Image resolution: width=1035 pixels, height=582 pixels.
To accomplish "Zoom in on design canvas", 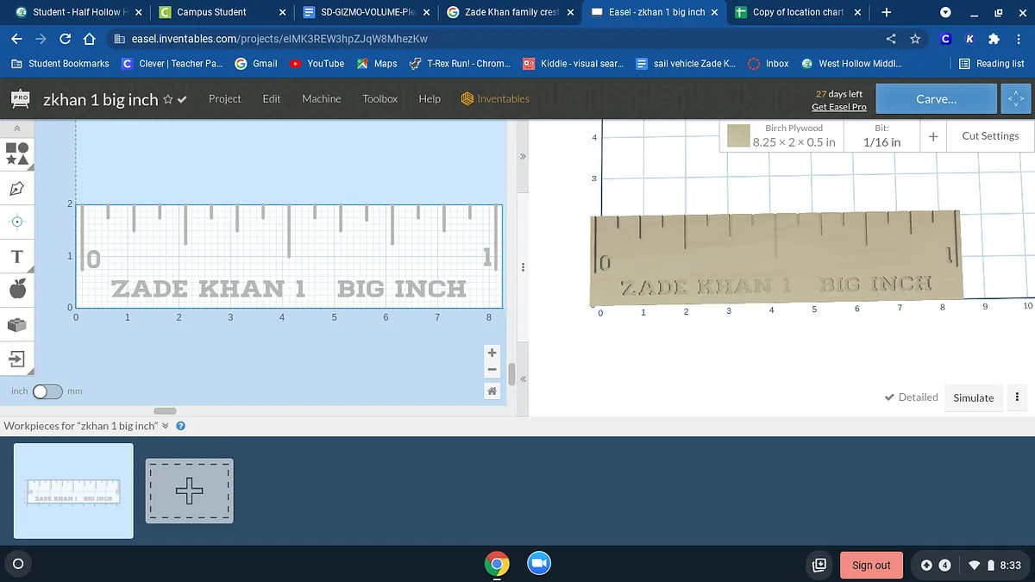I will tap(492, 353).
